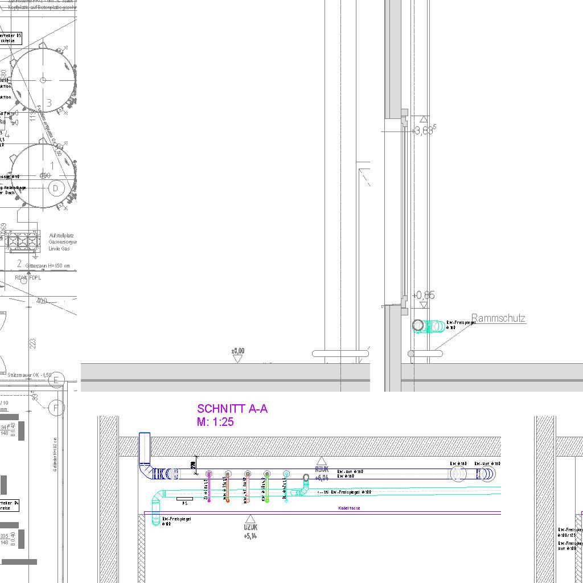The image size is (583, 583).
Task: Click the magenta vertical pipe in section
Action: point(209,487)
